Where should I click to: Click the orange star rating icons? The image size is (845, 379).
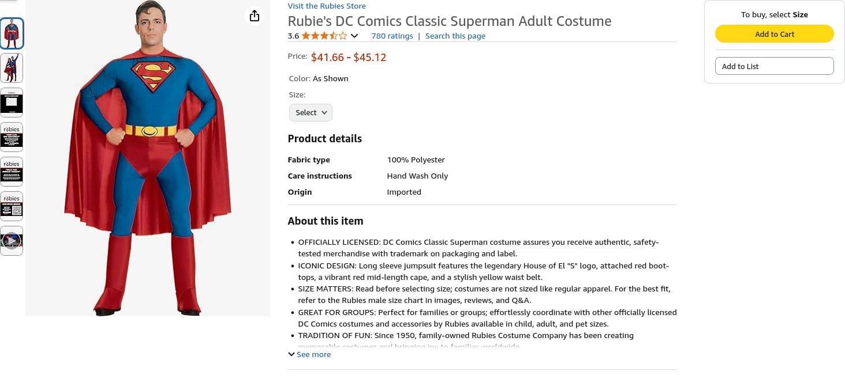(324, 36)
